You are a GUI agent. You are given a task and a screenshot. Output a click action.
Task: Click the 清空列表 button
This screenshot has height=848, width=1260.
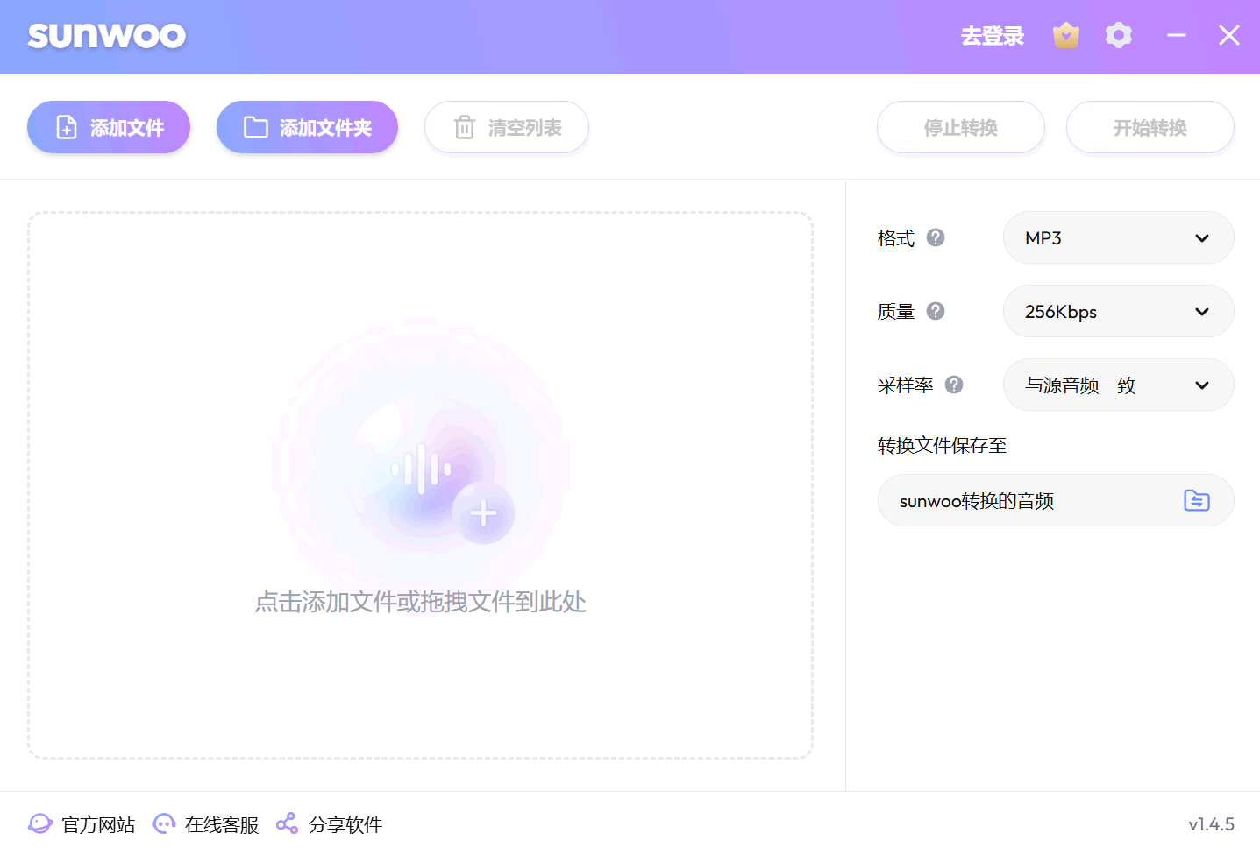(x=507, y=128)
